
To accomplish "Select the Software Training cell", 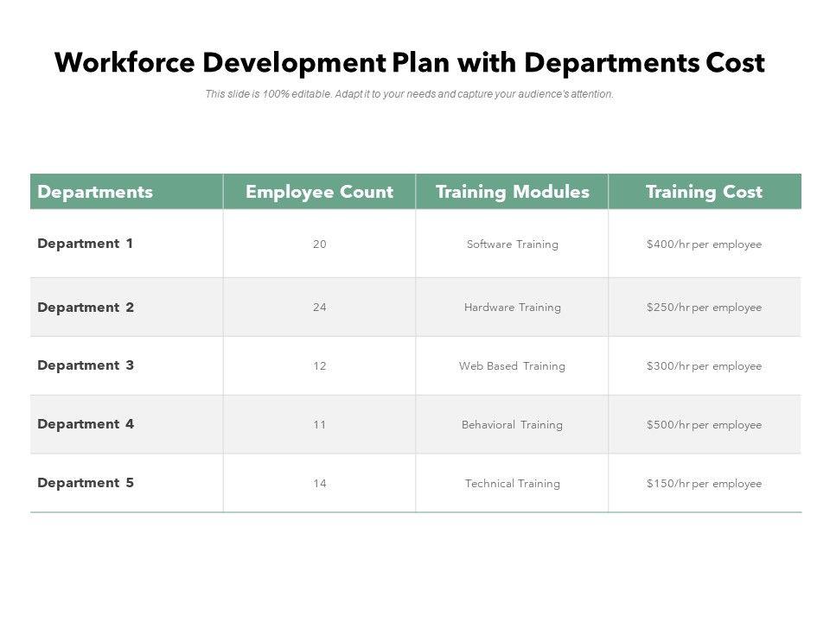I will coord(512,244).
